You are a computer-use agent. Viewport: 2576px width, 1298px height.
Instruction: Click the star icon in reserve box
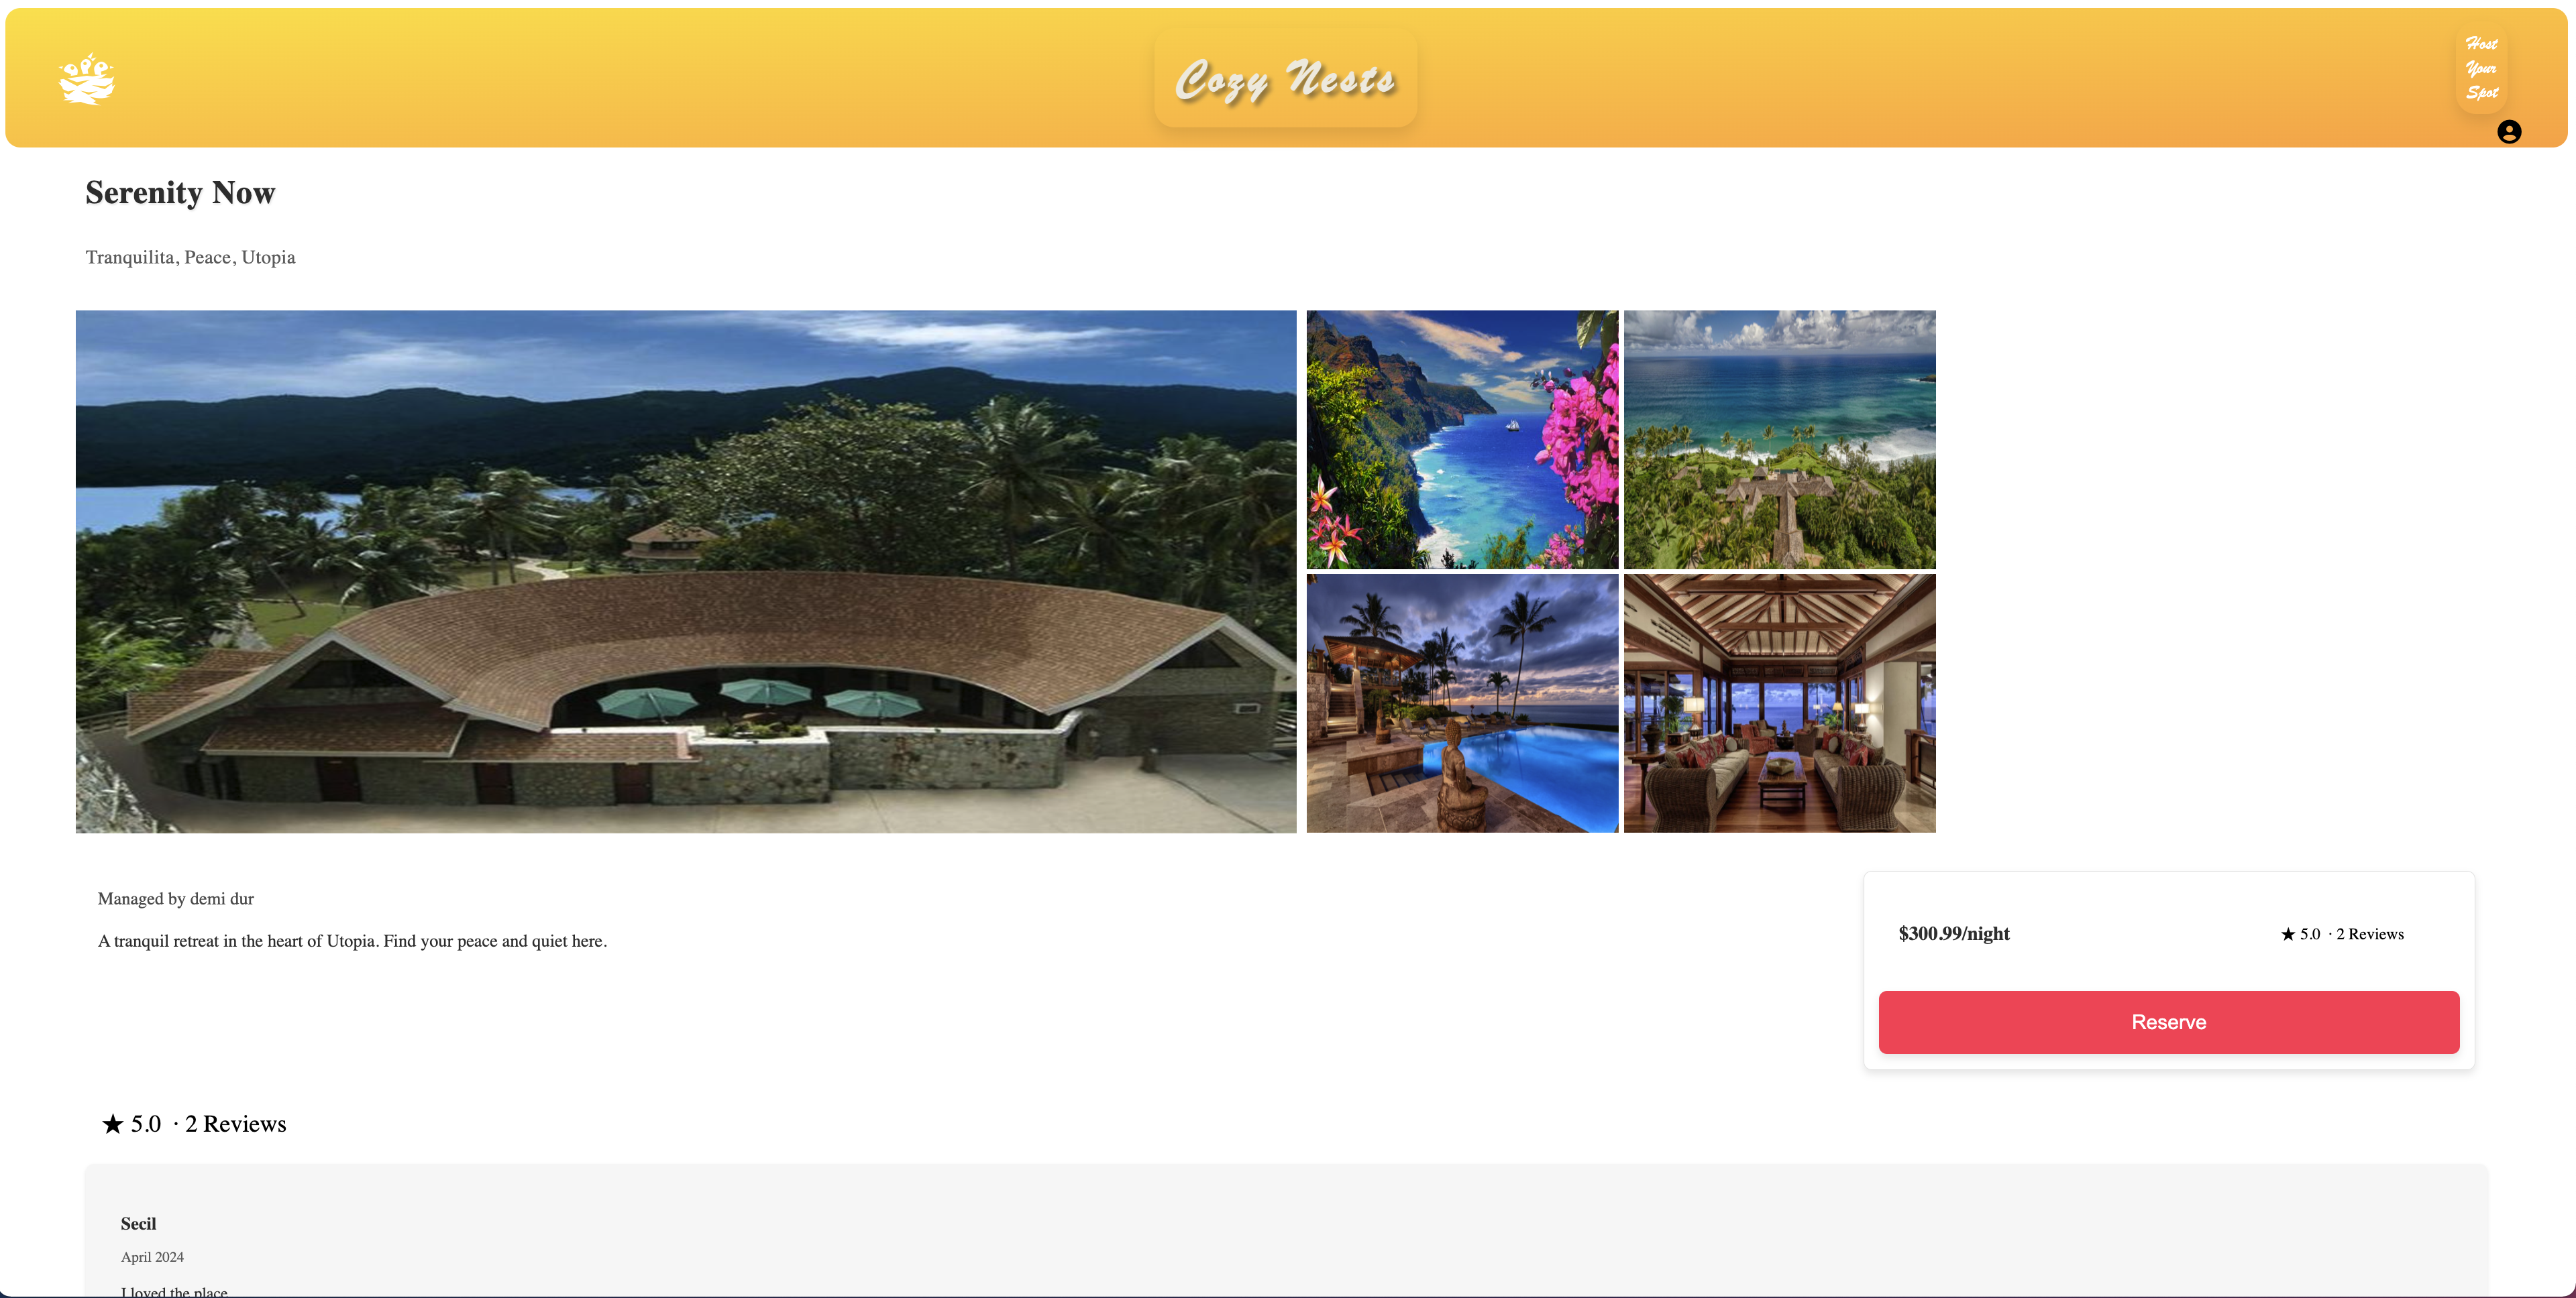[2287, 935]
